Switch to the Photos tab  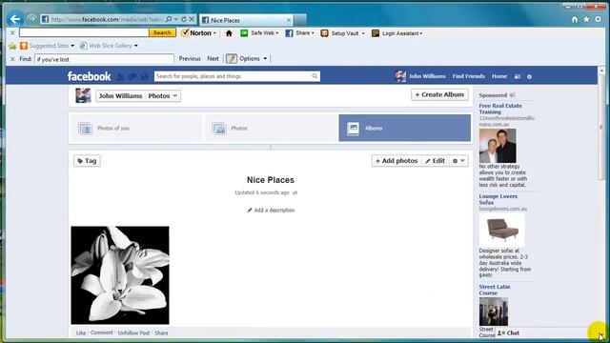point(271,128)
